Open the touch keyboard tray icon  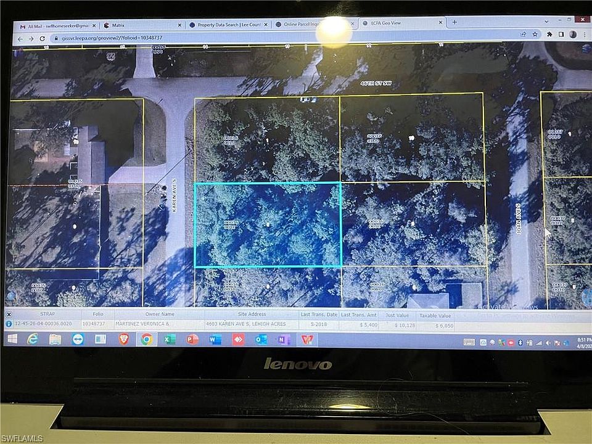tap(469, 342)
